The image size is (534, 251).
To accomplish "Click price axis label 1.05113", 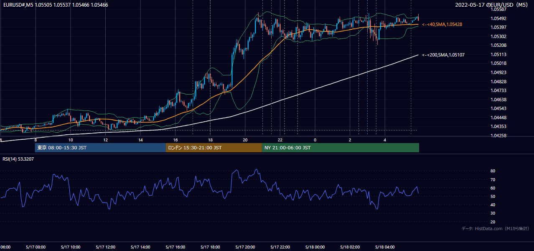I will pos(498,54).
